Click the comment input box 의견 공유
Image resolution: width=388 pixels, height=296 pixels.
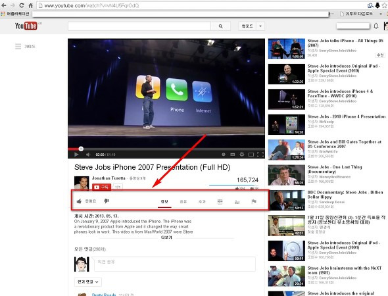coord(175,264)
